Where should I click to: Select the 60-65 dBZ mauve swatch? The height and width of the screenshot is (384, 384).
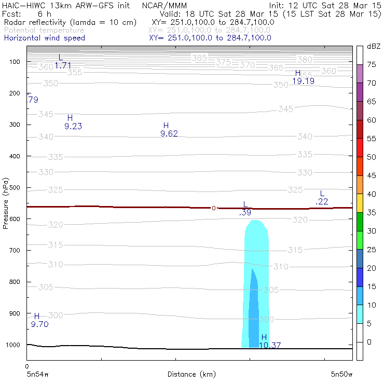(x=360, y=111)
